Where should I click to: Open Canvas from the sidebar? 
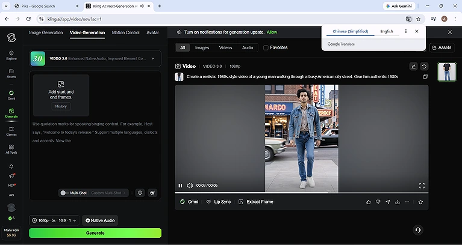click(11, 132)
